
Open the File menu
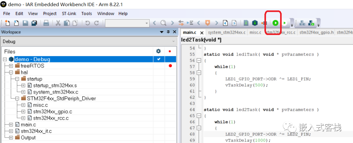pos(7,14)
